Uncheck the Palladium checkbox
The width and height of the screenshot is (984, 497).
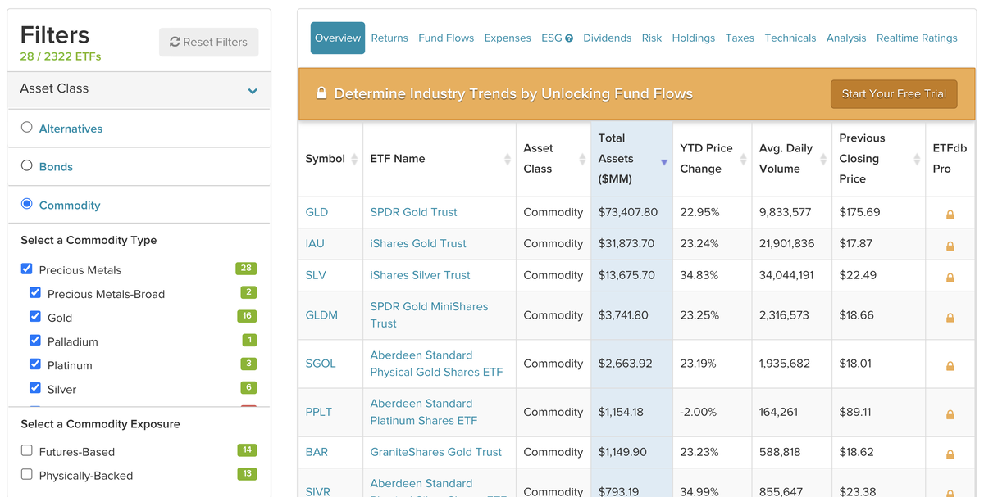[35, 340]
